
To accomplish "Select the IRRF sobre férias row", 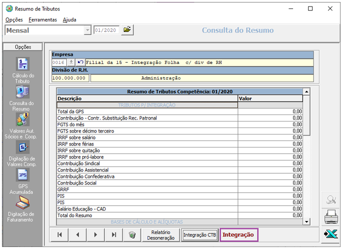I will pyautogui.click(x=180, y=144).
